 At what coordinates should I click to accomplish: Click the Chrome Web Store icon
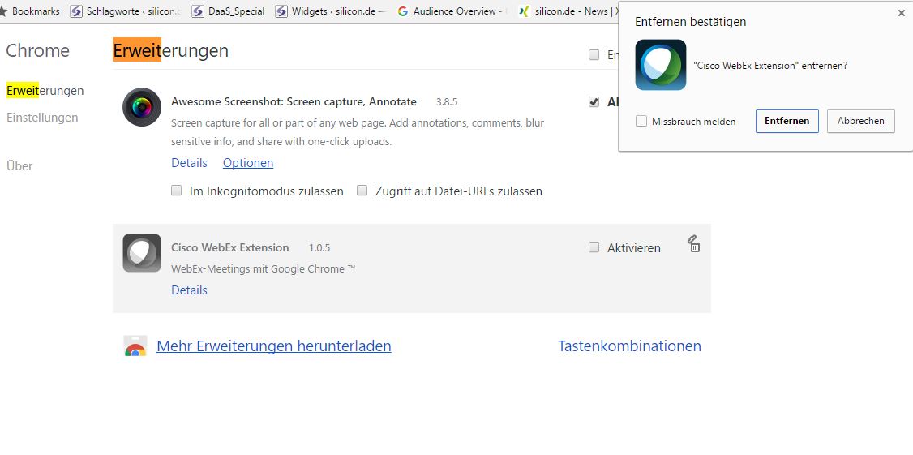pos(135,346)
